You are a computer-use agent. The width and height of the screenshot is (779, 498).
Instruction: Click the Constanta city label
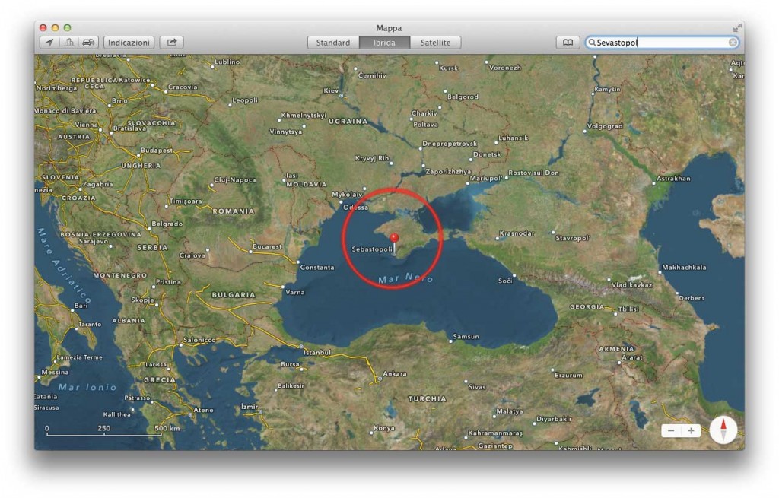point(317,267)
